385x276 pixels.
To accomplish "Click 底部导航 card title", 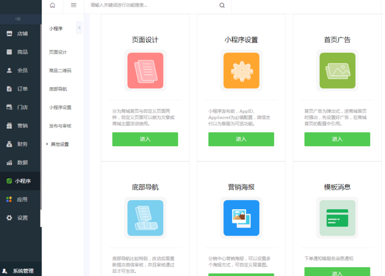I will 145,187.
